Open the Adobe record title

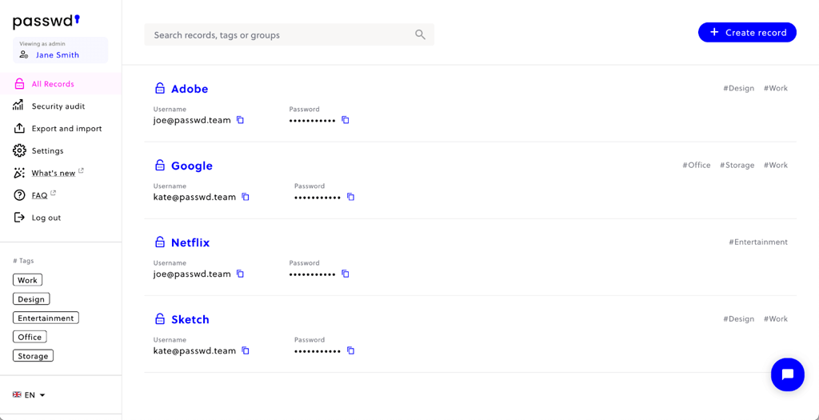[x=190, y=89]
